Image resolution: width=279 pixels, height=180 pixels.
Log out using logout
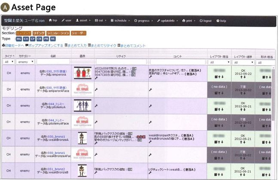point(206,21)
